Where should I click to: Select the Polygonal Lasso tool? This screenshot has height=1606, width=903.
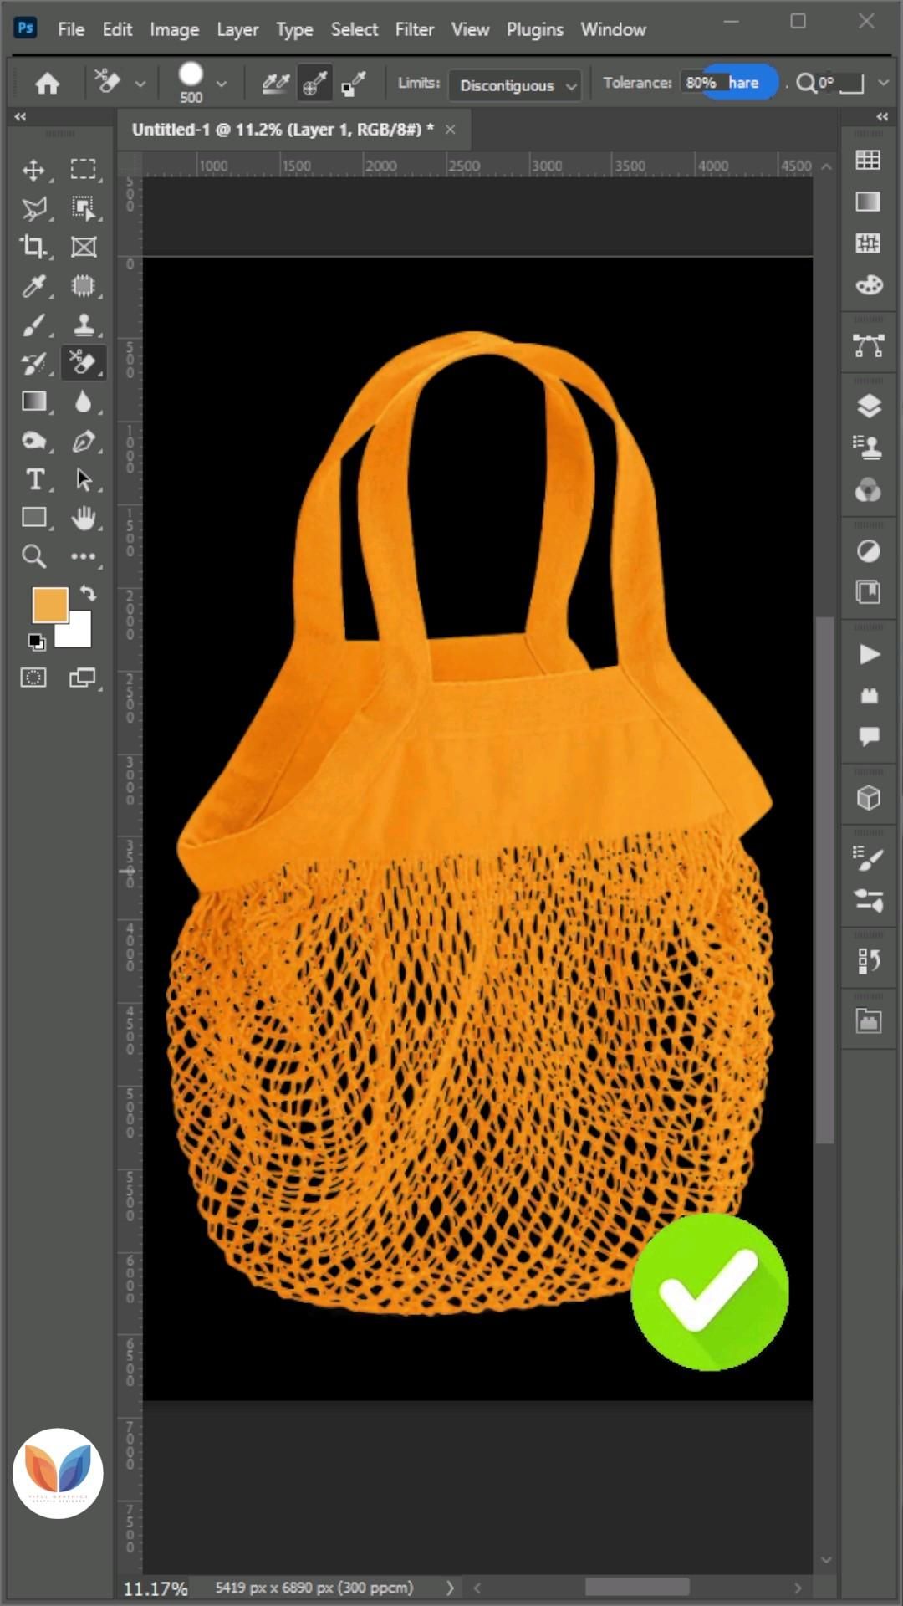(x=33, y=208)
